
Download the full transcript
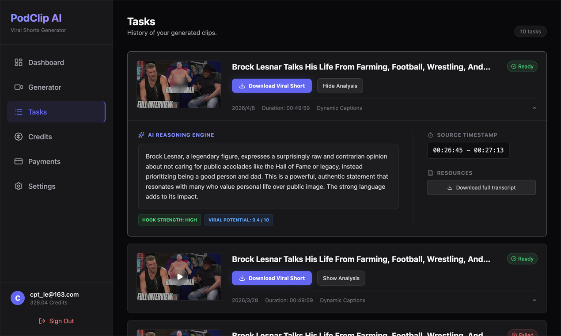point(481,187)
